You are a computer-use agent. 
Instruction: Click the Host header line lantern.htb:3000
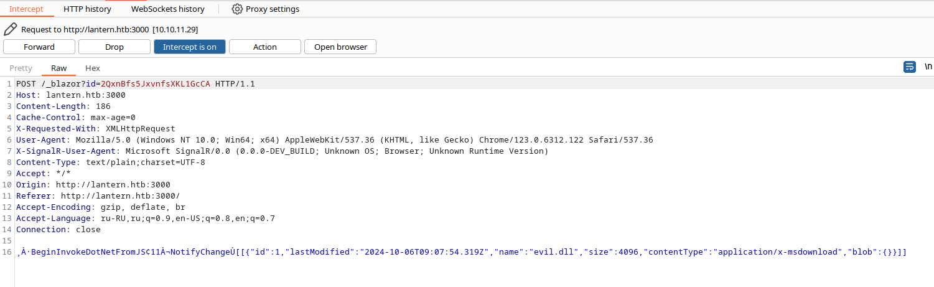(71, 95)
